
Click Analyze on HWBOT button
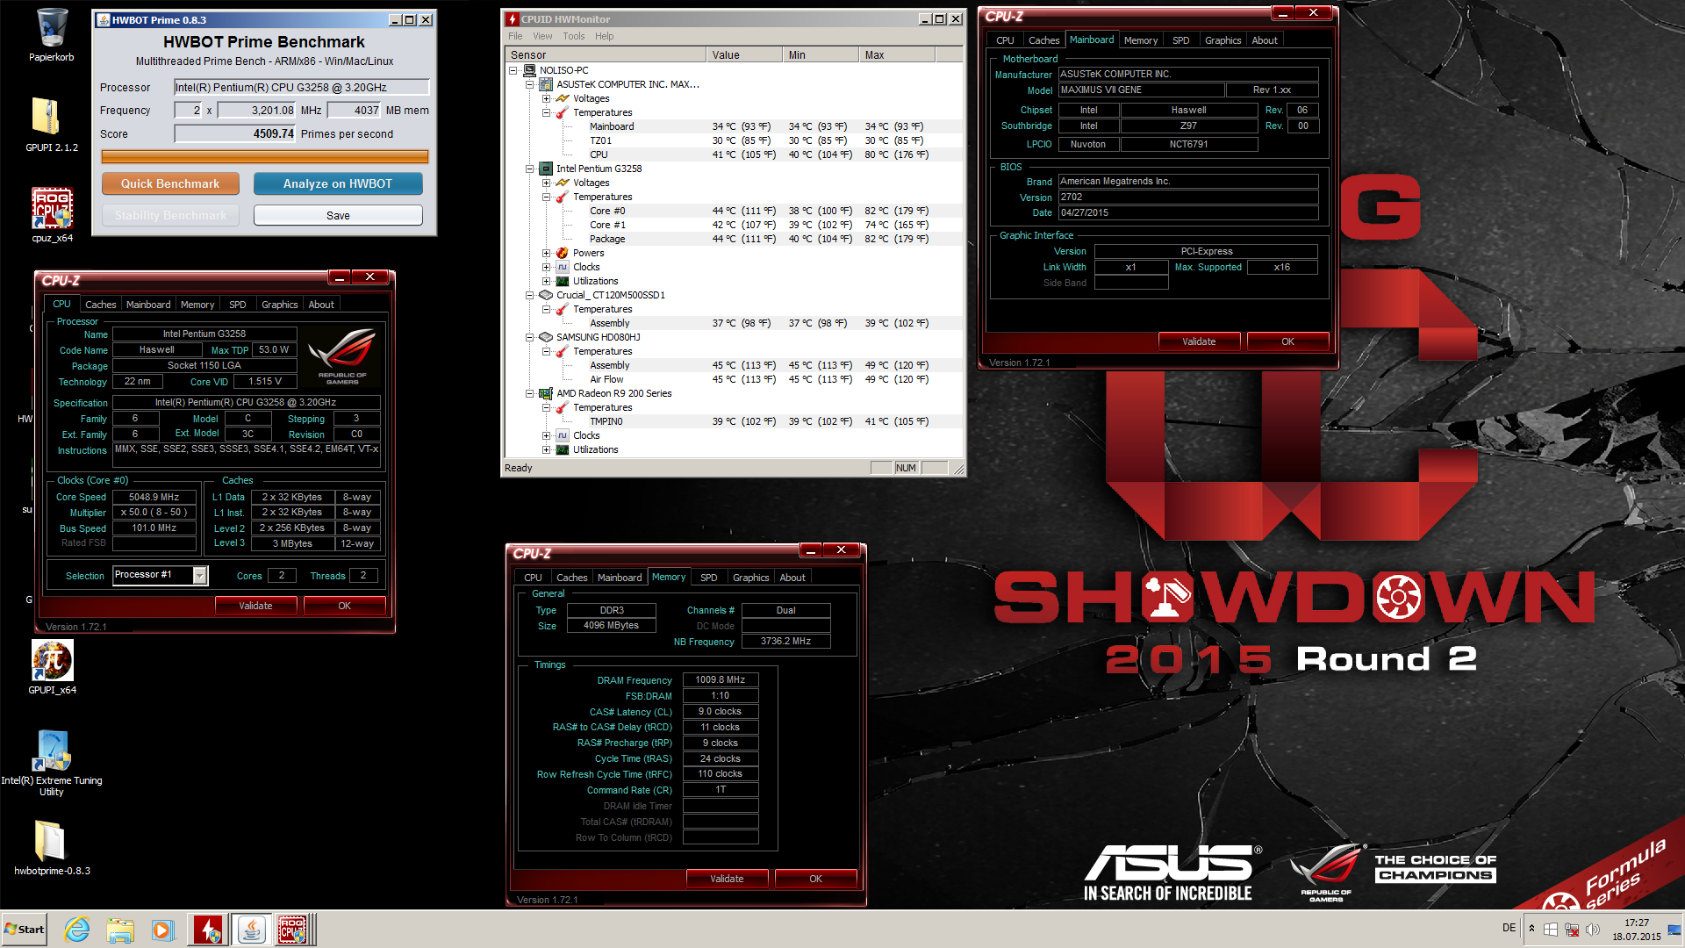(338, 183)
